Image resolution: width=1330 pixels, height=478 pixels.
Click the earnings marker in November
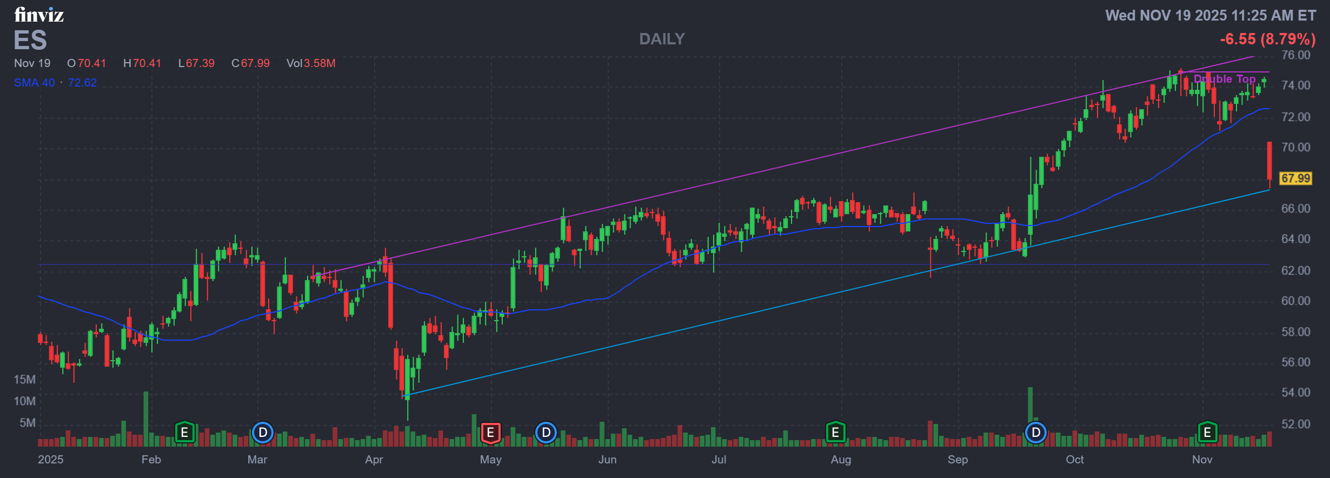(1207, 433)
